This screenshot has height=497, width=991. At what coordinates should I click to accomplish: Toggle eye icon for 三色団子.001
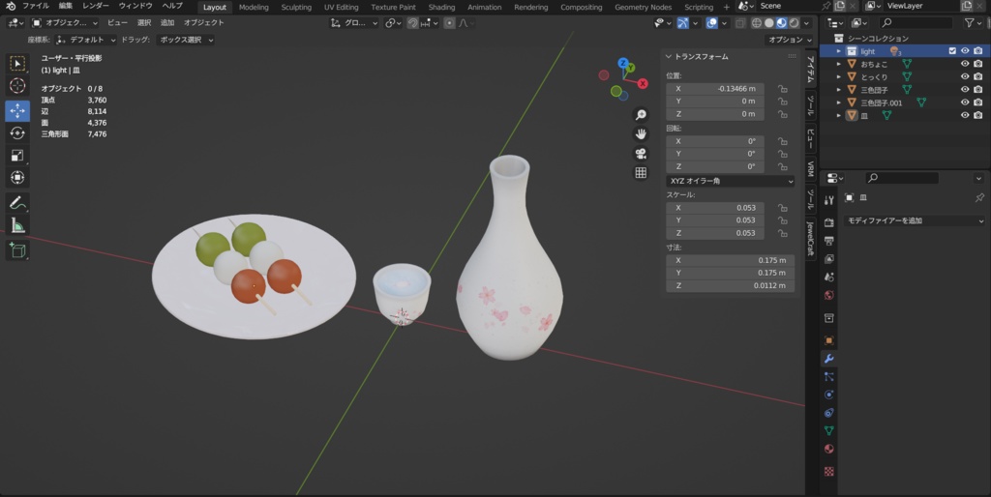(x=965, y=102)
